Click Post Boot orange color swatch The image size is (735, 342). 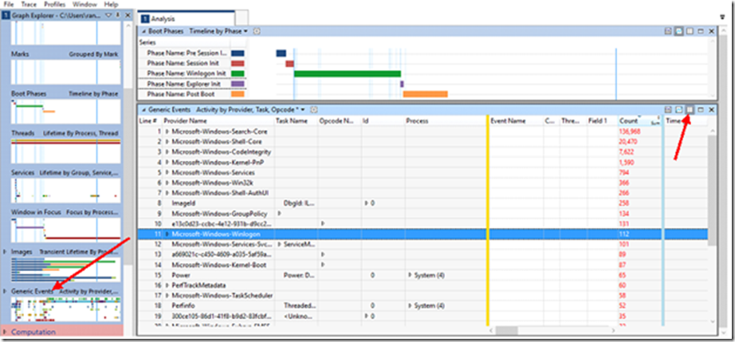point(238,94)
